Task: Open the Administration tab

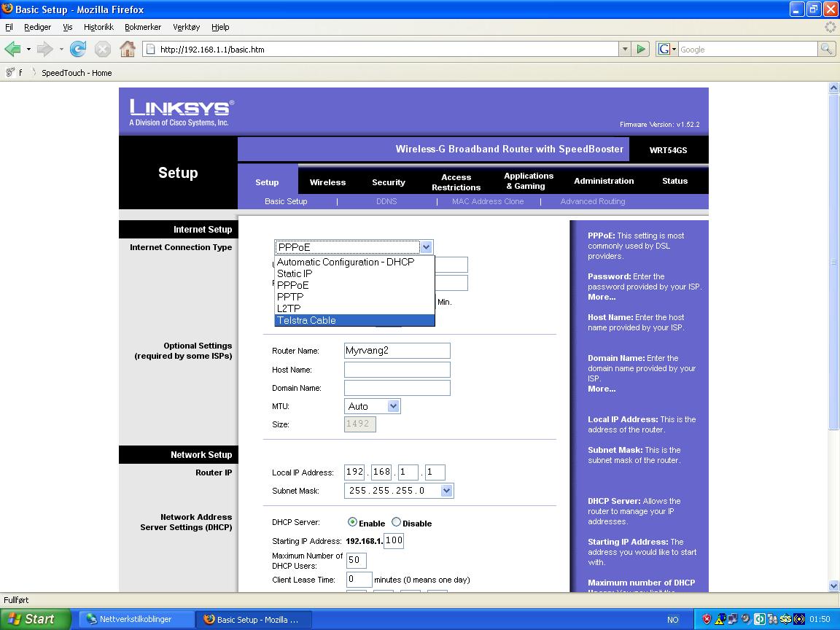Action: pos(604,181)
